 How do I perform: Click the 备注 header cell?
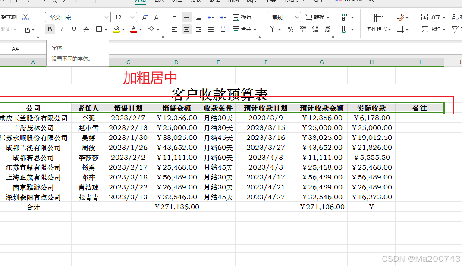click(420, 108)
